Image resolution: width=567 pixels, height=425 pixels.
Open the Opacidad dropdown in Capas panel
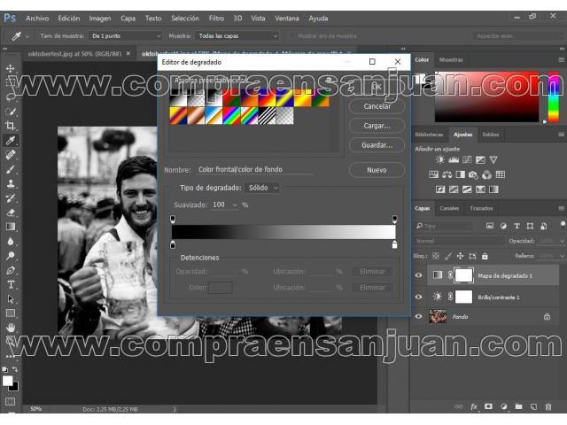coord(562,241)
